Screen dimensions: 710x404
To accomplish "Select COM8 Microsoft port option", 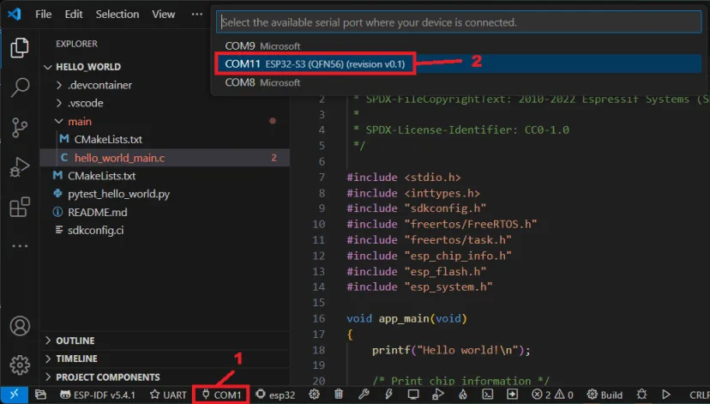I will tap(458, 82).
